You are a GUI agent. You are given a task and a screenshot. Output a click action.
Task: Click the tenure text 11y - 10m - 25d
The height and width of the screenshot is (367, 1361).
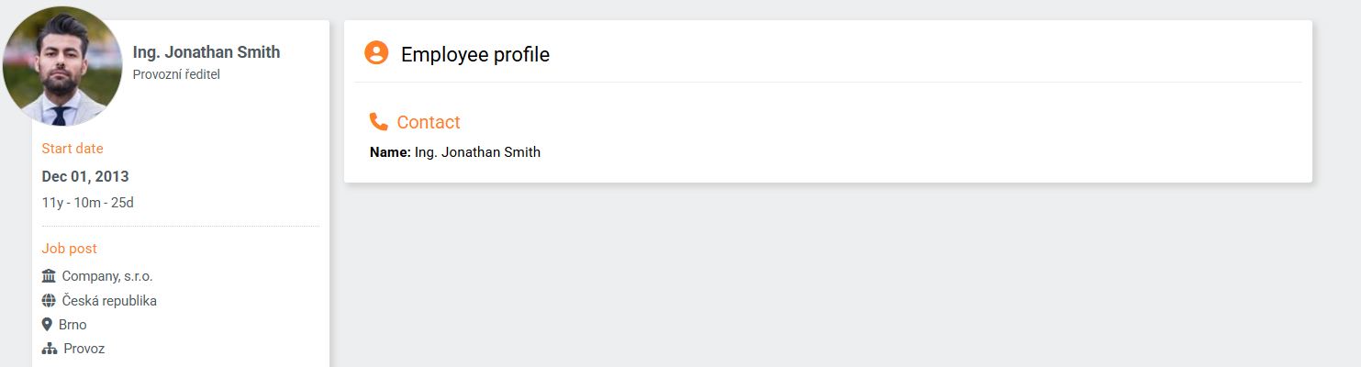(x=87, y=202)
